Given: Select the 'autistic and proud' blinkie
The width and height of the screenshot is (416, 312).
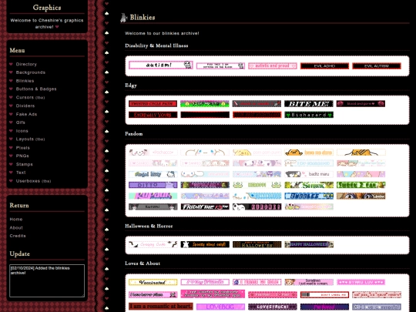Looking at the screenshot, I should (x=273, y=65).
